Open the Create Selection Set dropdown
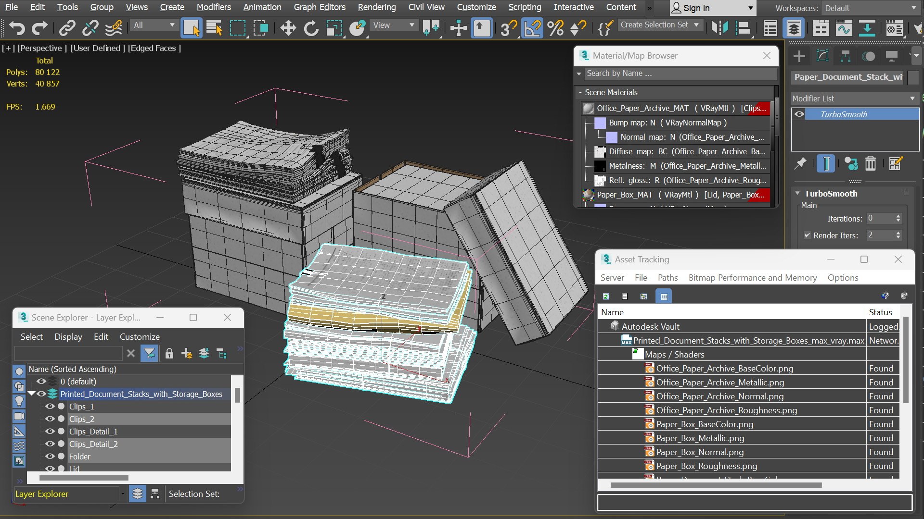924x519 pixels. coord(659,25)
